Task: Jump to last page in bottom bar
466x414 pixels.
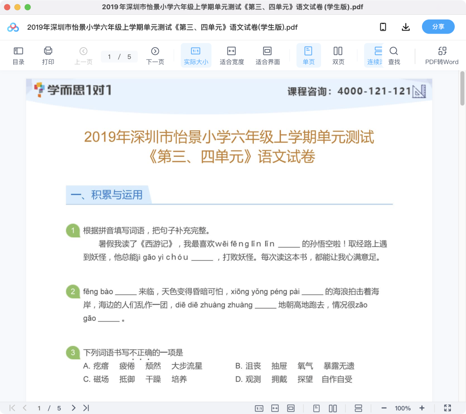Action: point(86,408)
